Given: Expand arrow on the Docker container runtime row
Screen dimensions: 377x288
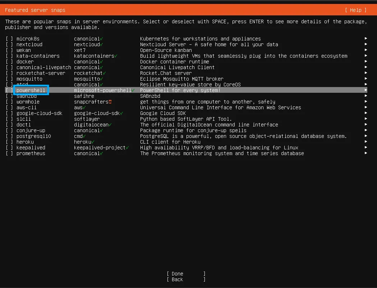Looking at the screenshot, I should (366, 61).
